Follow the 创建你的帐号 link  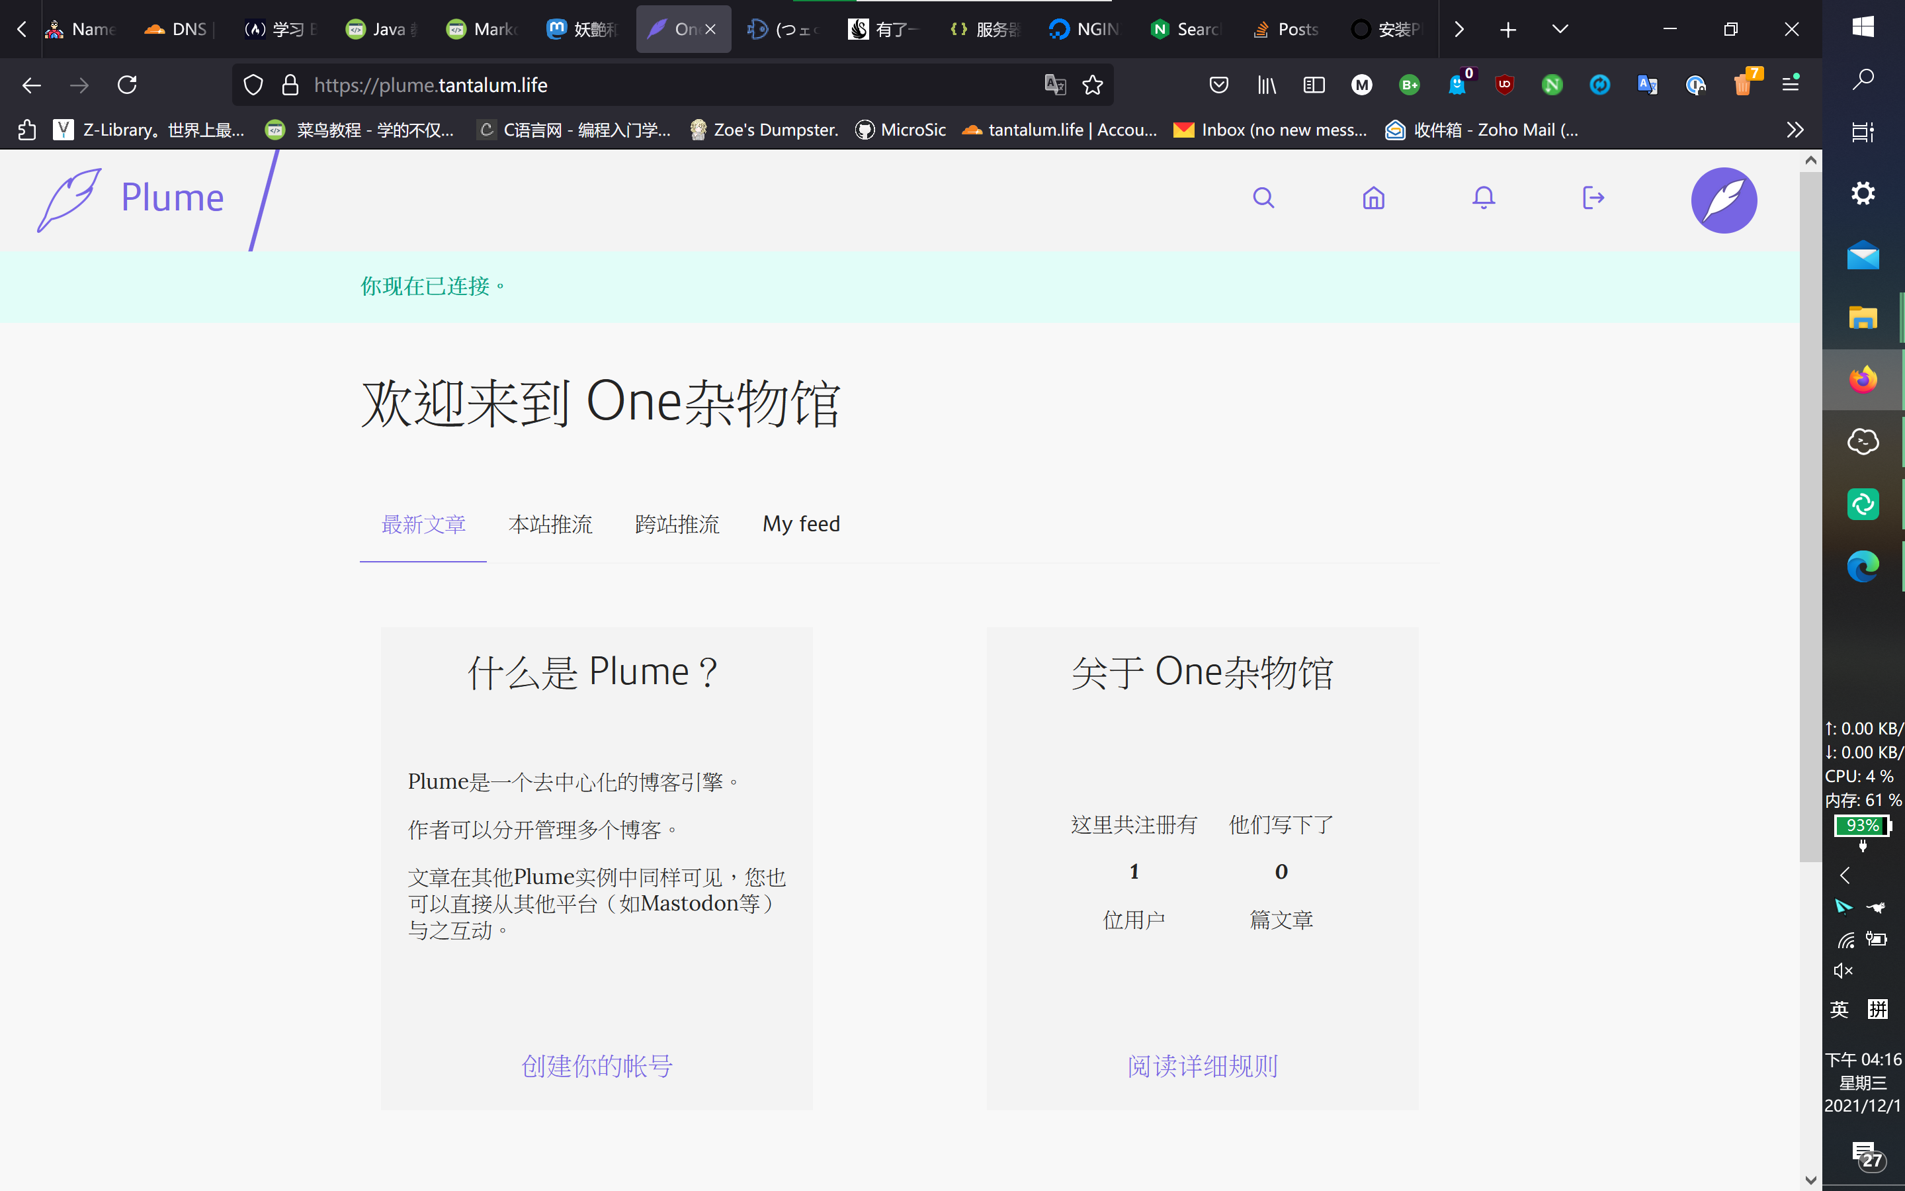click(597, 1066)
